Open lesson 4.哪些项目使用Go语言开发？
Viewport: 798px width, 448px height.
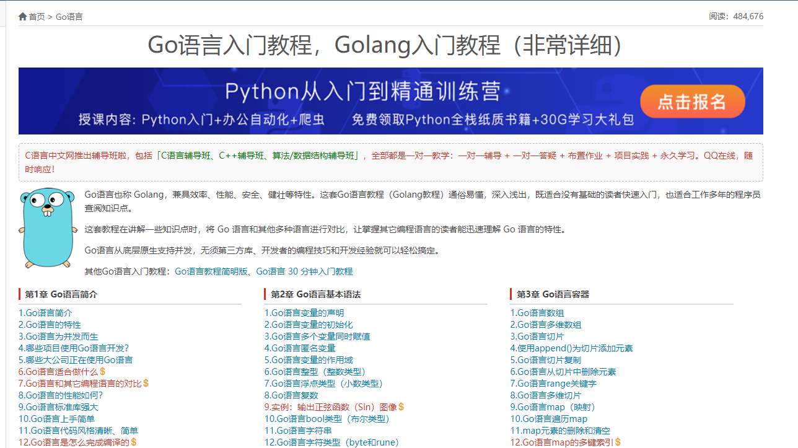click(74, 348)
